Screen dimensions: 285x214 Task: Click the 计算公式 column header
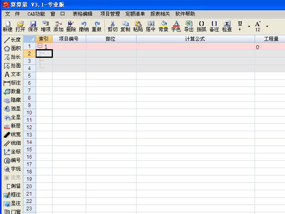coord(195,39)
